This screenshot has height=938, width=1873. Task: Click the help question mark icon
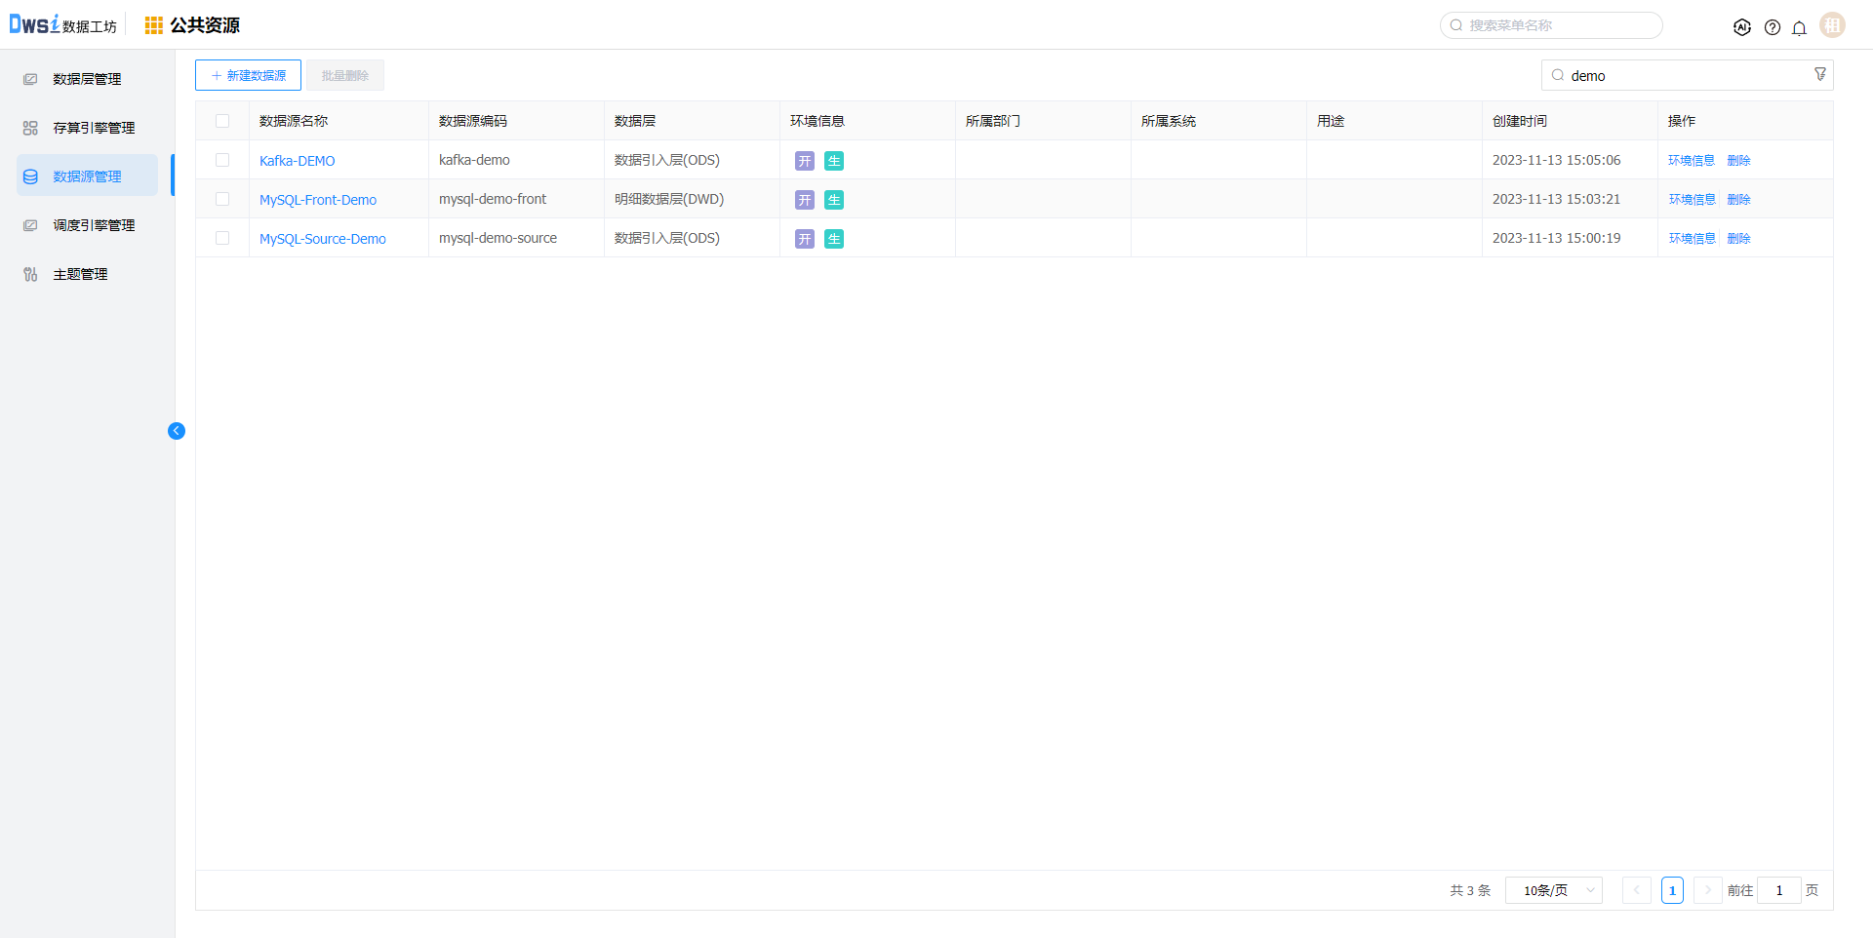click(x=1772, y=27)
